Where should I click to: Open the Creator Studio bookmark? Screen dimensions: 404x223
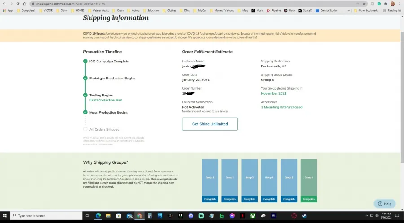[x=326, y=11]
